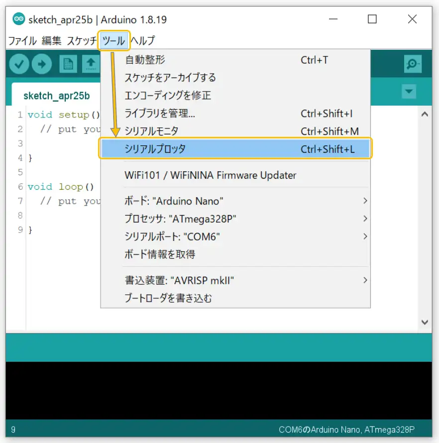439x443 pixels.
Task: Expand the ボード "Arduino Nano" submenu
Action: click(x=235, y=201)
